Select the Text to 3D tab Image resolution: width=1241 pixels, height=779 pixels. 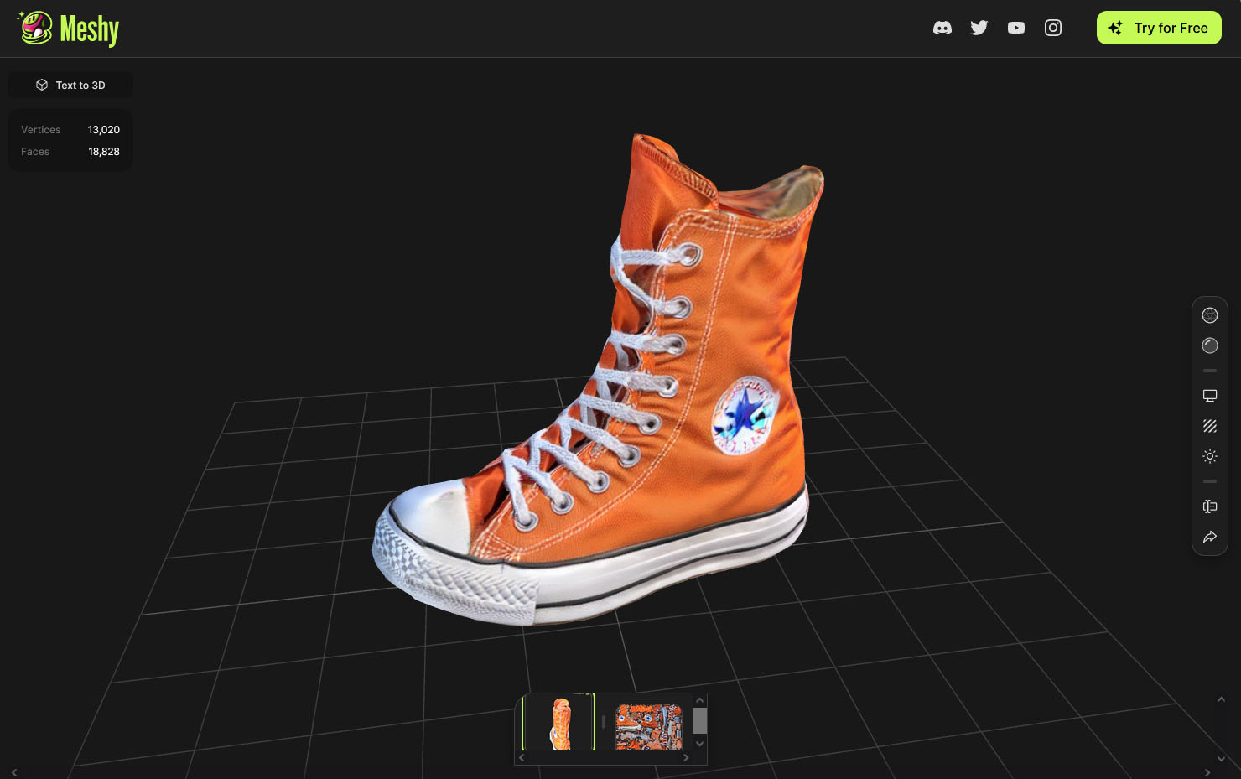point(70,85)
